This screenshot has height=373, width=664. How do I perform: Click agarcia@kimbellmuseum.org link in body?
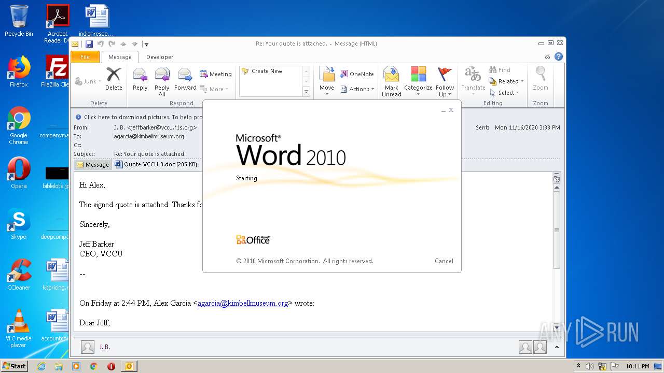coord(242,303)
